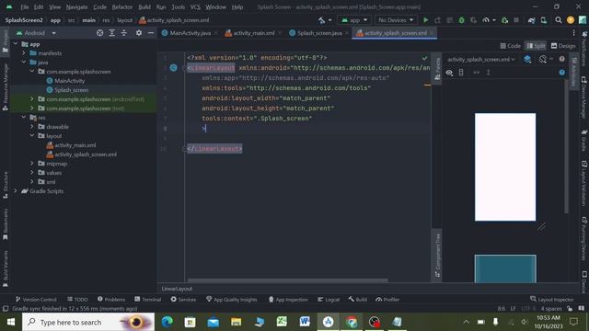Viewport: 589px width, 331px height.
Task: Click Sync Project with Gradle Files icon
Action: 531,20
